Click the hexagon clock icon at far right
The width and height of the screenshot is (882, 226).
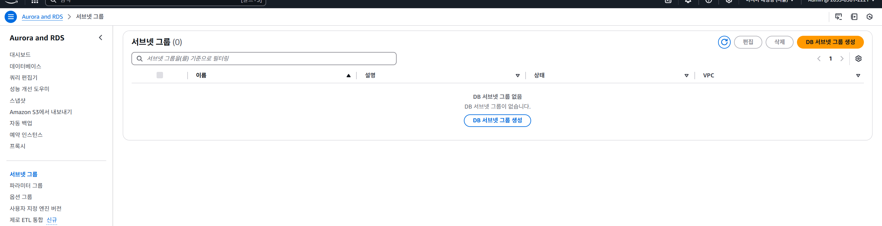(869, 17)
